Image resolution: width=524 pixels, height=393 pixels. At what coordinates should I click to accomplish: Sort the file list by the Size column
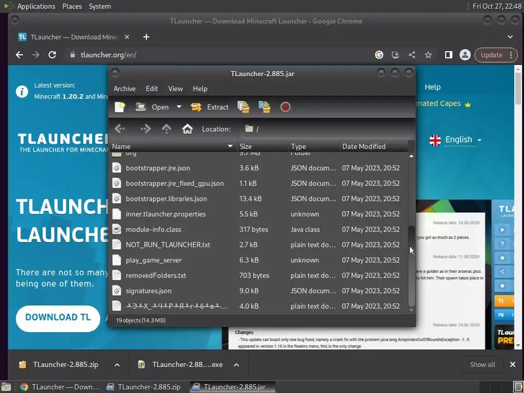[x=262, y=146]
